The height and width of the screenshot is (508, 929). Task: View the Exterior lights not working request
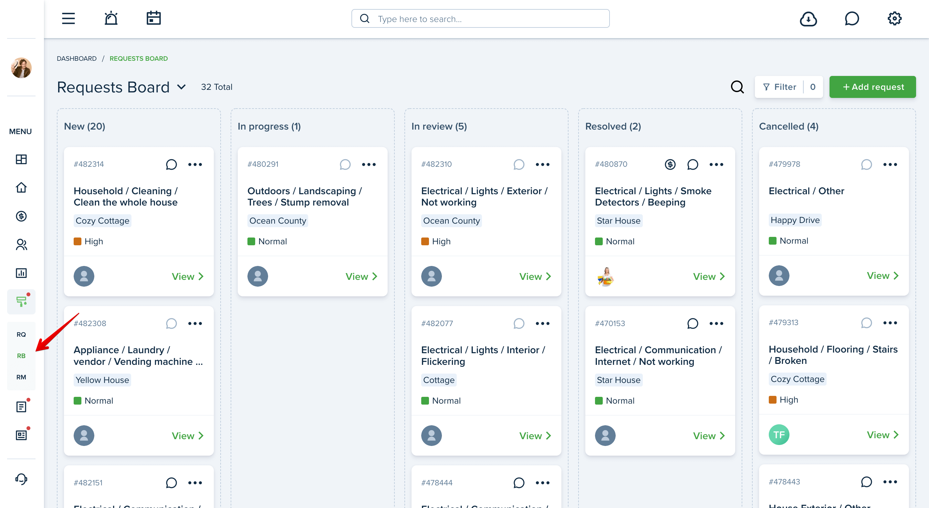click(x=535, y=277)
